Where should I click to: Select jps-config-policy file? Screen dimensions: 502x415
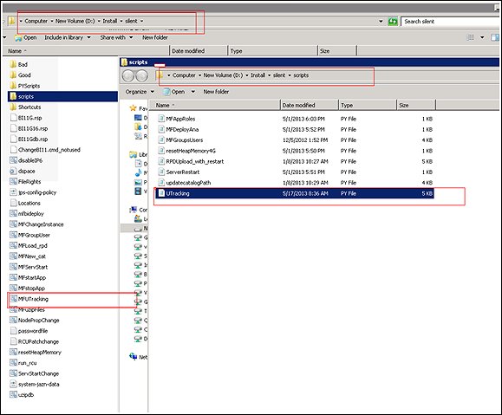point(33,192)
